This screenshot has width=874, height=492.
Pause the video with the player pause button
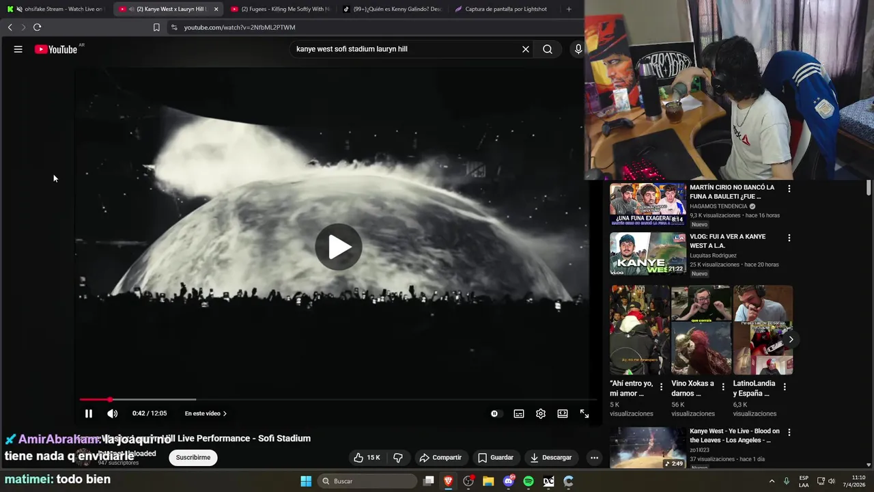coord(89,413)
